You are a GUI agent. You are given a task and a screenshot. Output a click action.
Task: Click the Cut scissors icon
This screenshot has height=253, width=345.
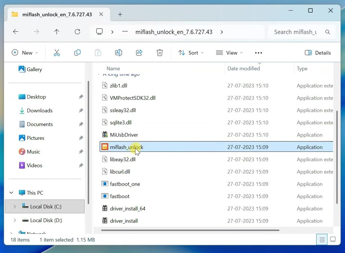(x=57, y=53)
